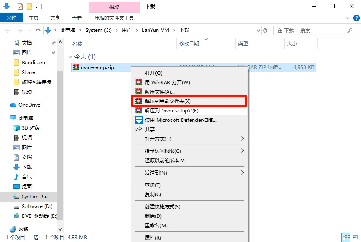This screenshot has height=242, width=361.
Task: Open the 查看 ribbon tab
Action: click(77, 18)
